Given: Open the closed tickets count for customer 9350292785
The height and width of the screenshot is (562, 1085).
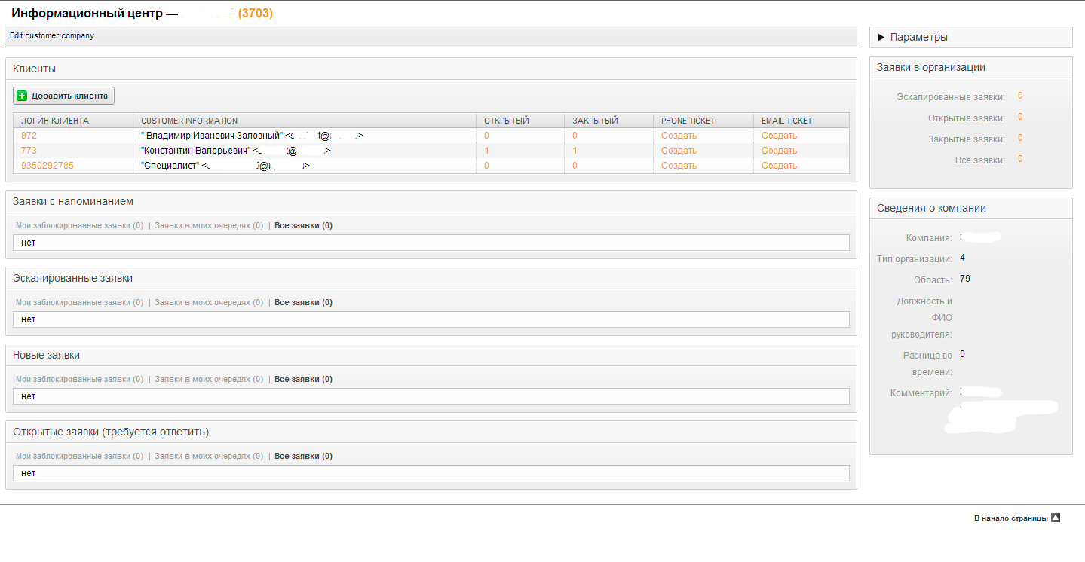Looking at the screenshot, I should click(x=575, y=166).
